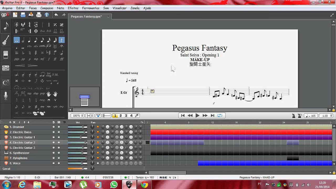Open the 100% zoom dropdown

tap(78, 115)
